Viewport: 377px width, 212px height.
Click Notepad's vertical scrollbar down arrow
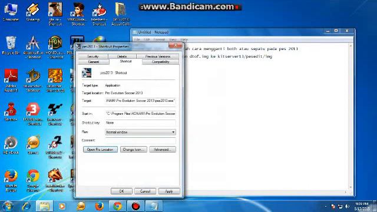351,187
